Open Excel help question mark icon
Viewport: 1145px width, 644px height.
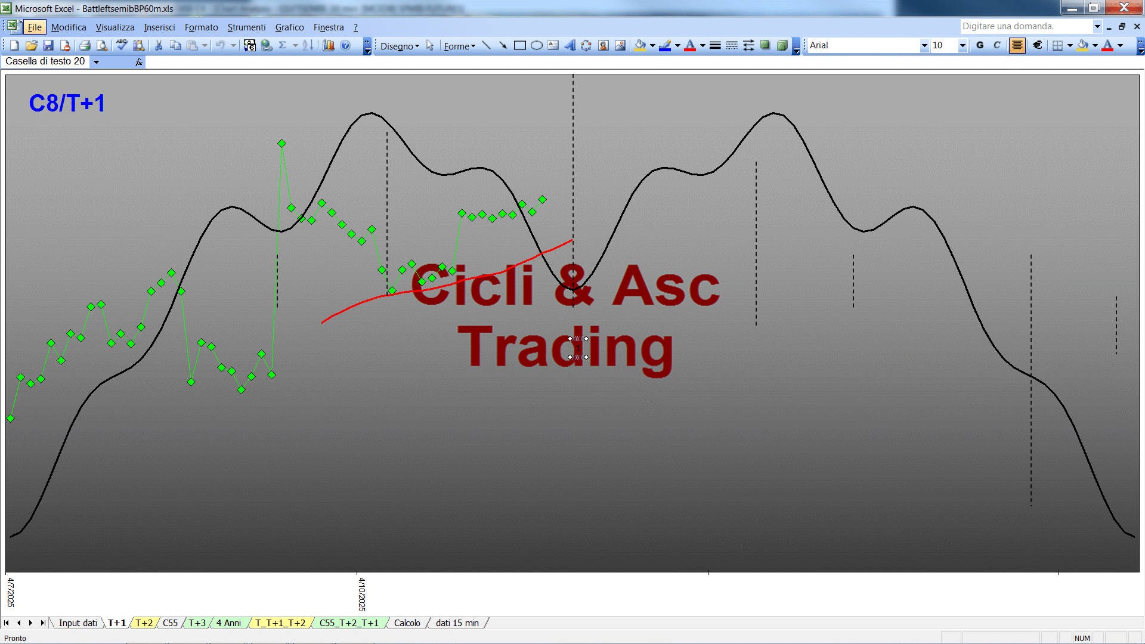(x=345, y=45)
